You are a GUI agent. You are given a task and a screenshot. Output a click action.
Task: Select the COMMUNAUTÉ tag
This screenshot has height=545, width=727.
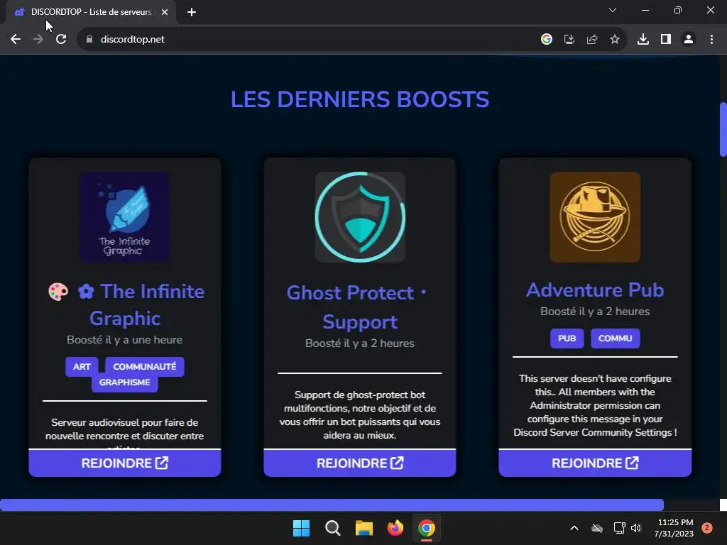click(x=145, y=367)
